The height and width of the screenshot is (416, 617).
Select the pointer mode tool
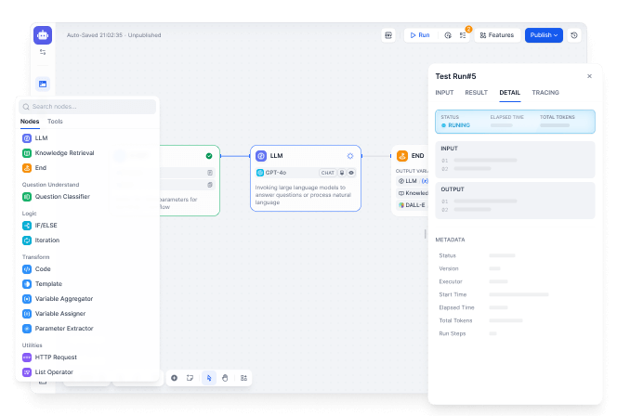click(209, 378)
